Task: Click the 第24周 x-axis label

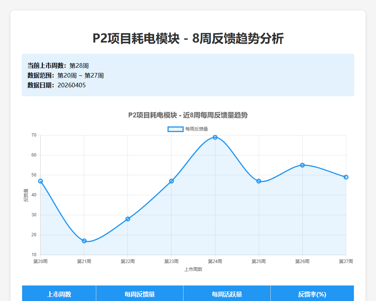Action: (x=215, y=261)
